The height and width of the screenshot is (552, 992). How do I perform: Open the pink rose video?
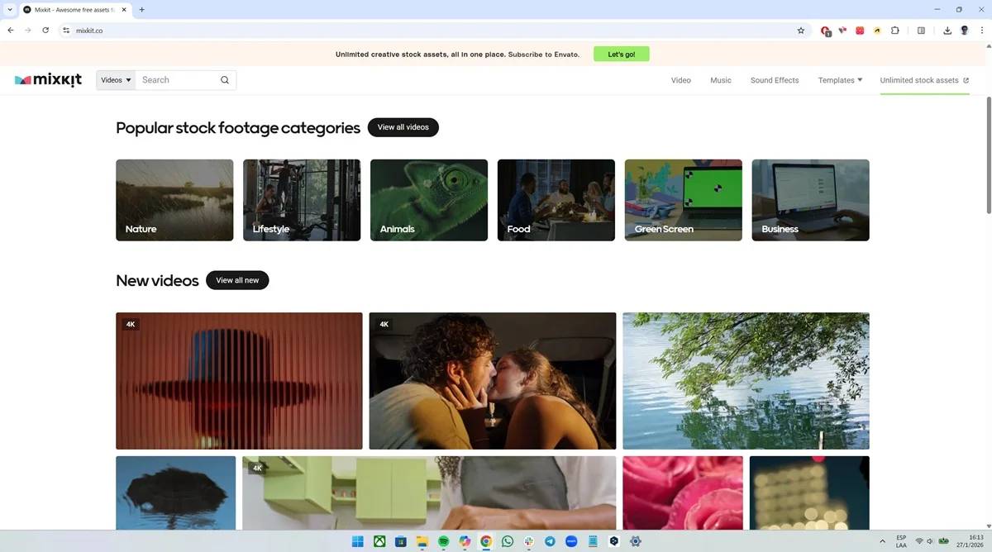pos(683,493)
